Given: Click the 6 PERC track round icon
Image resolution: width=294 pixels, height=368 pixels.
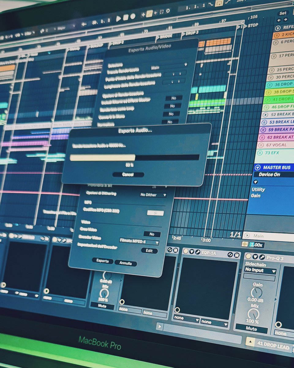Looking at the screenshot, I should [275, 42].
